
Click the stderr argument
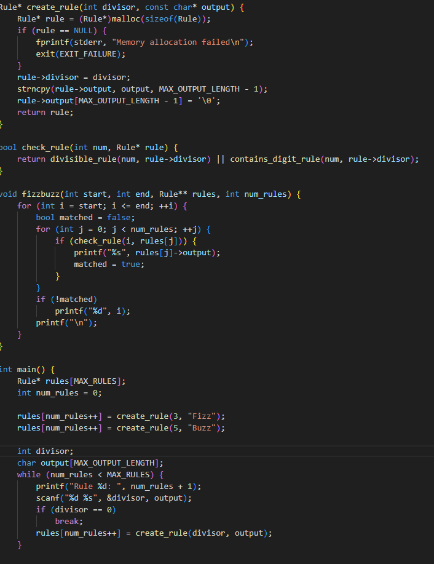(x=88, y=42)
